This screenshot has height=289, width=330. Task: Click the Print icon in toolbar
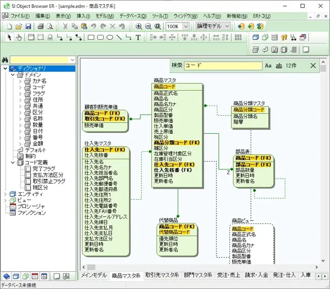(x=41, y=26)
